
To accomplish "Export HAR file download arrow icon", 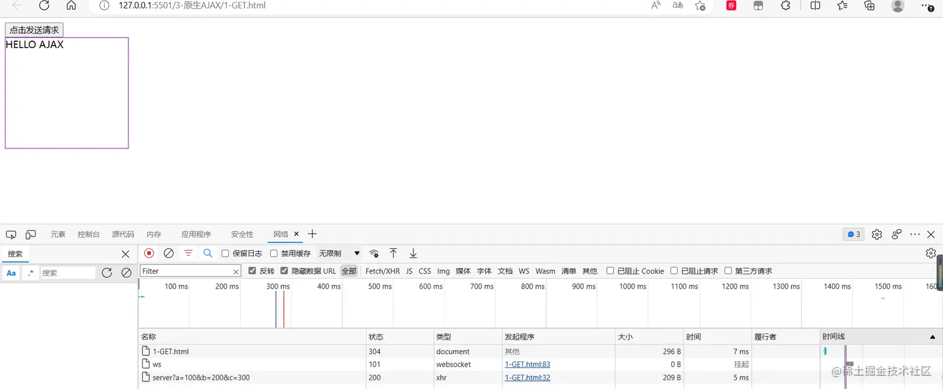I will pyautogui.click(x=413, y=253).
